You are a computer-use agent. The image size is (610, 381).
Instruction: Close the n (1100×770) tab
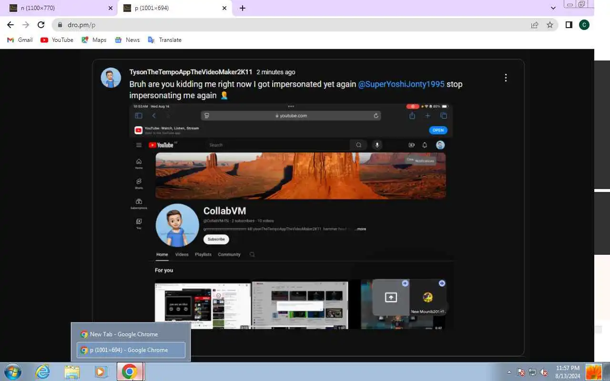111,8
